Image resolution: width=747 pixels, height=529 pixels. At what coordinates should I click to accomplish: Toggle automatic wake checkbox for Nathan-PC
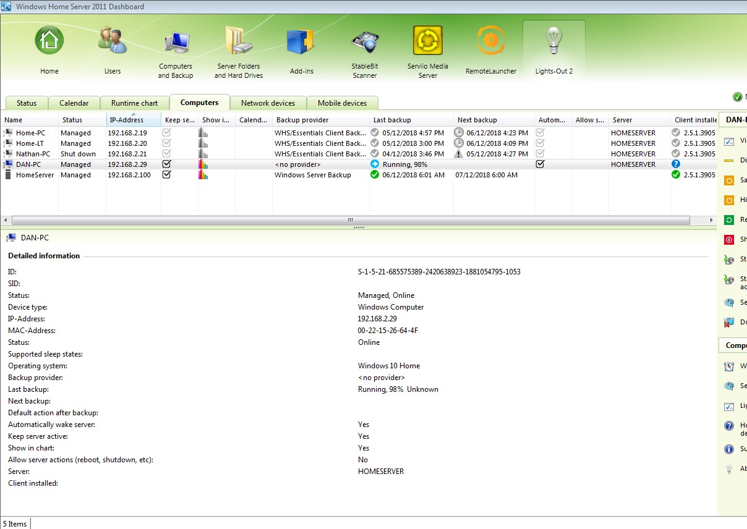tap(540, 154)
